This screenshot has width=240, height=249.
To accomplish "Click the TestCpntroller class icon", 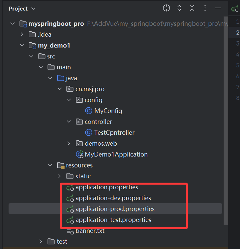I will tap(88, 132).
